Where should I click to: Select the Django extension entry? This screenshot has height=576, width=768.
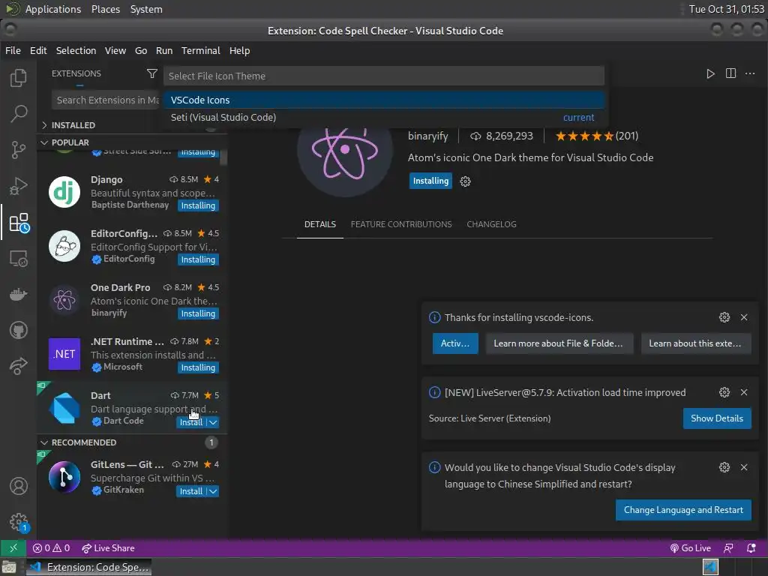(x=132, y=192)
